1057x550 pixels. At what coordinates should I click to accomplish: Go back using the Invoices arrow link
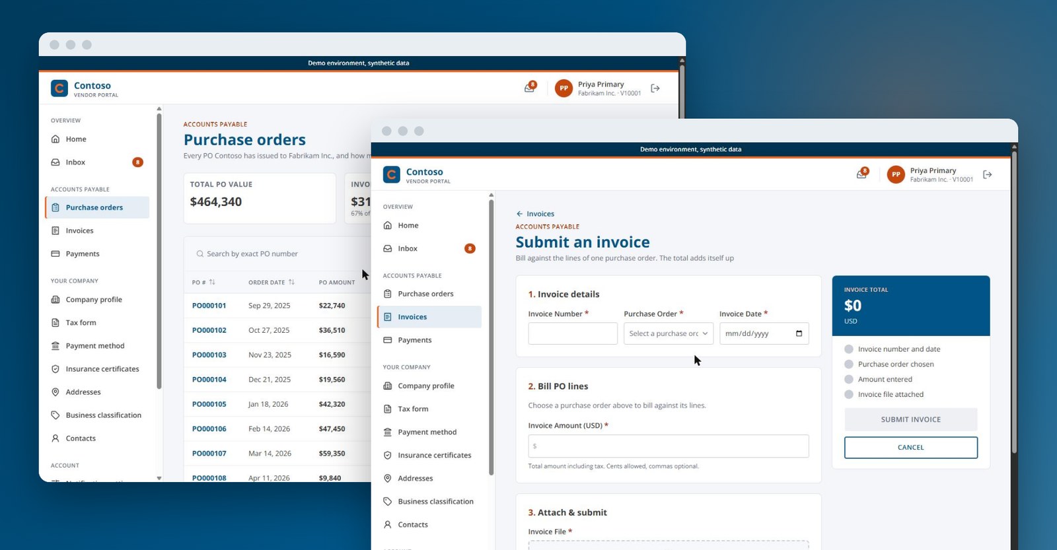[535, 214]
